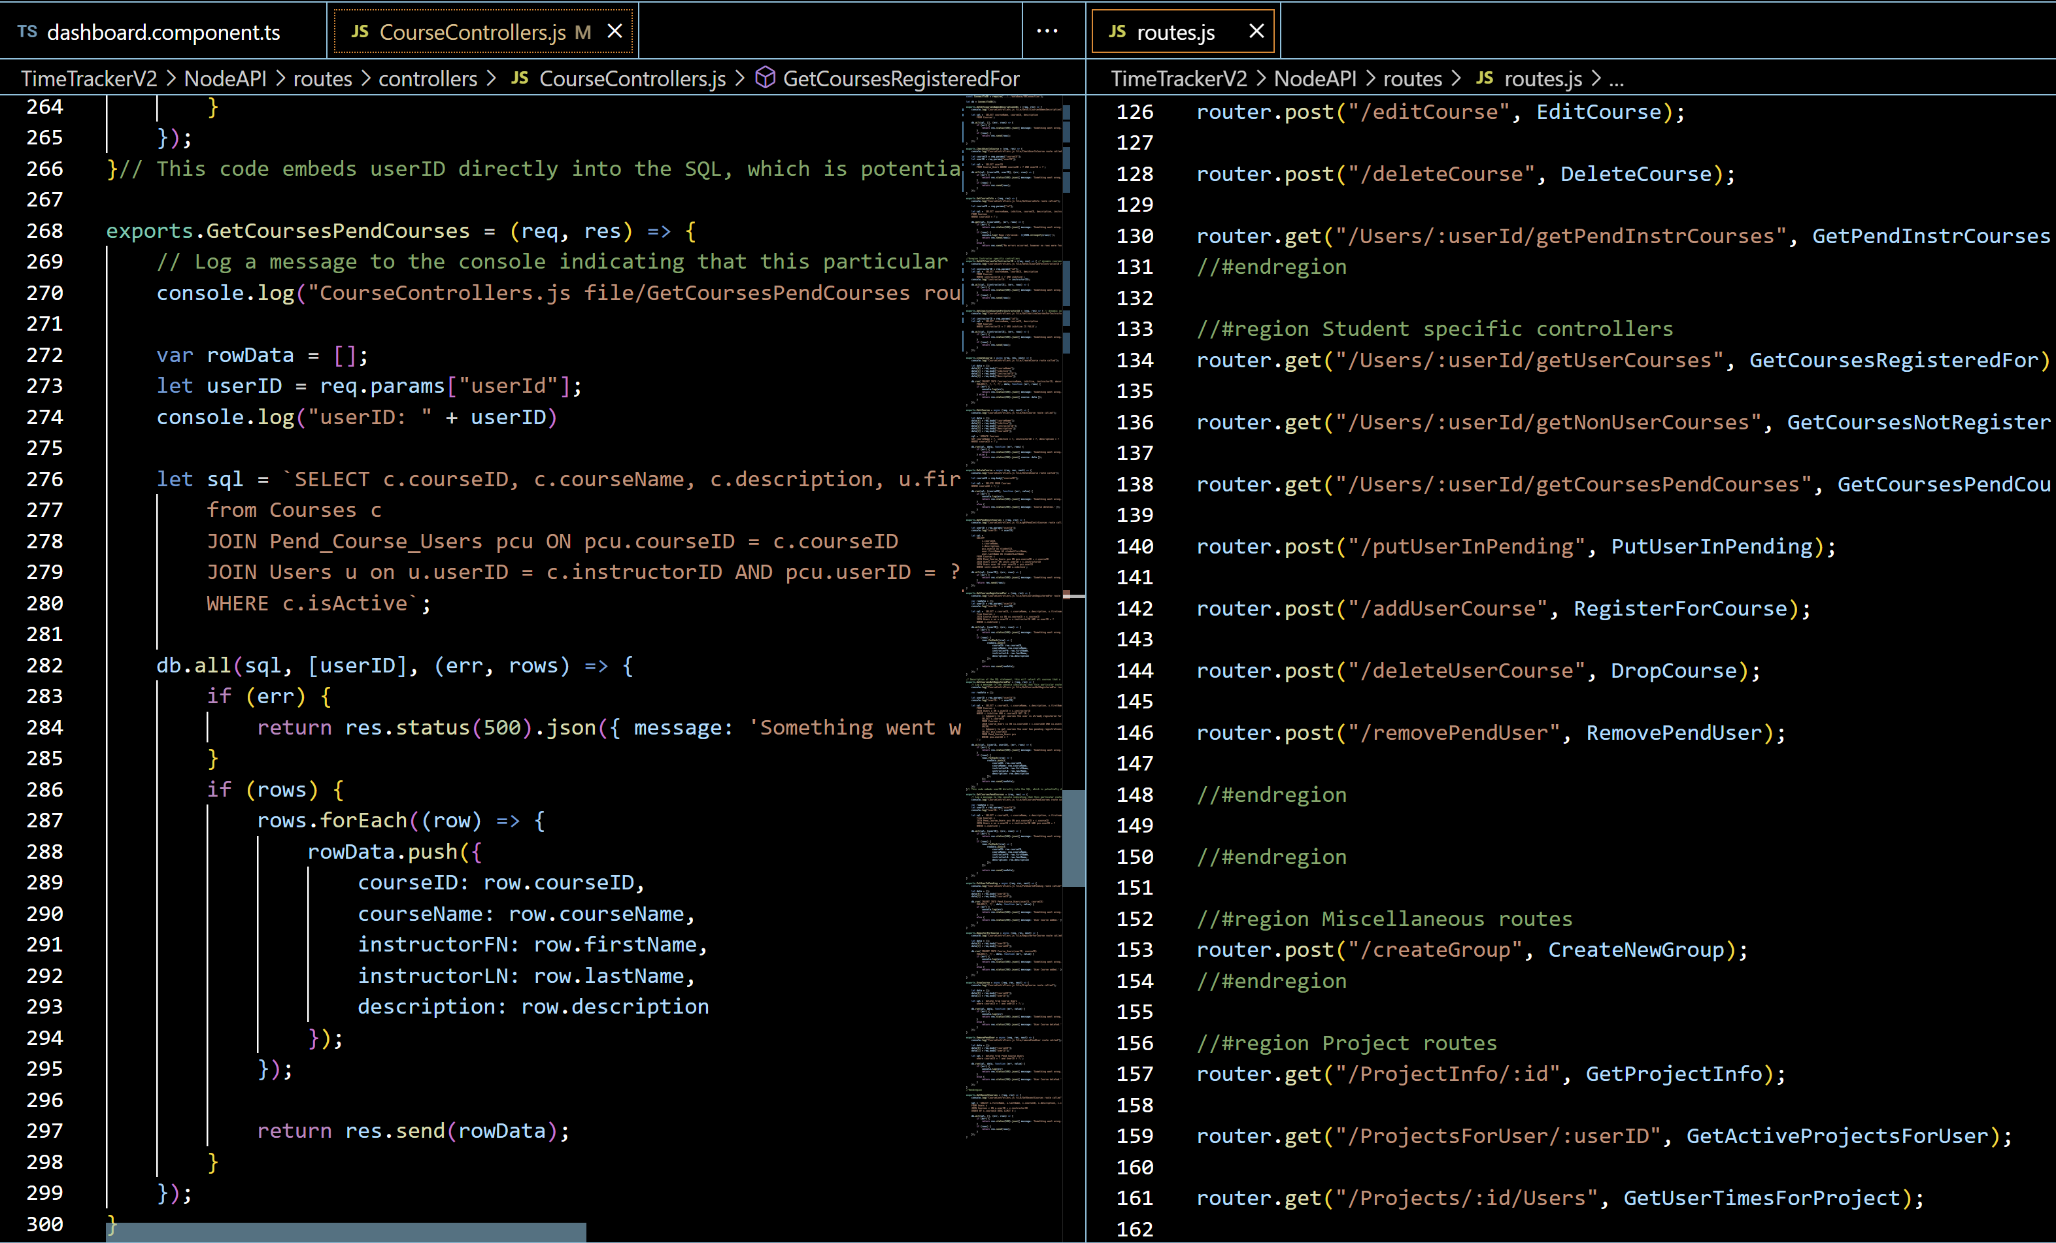Click 'instructorFN: row.firstName' on line 291
The height and width of the screenshot is (1243, 2056).
click(528, 945)
